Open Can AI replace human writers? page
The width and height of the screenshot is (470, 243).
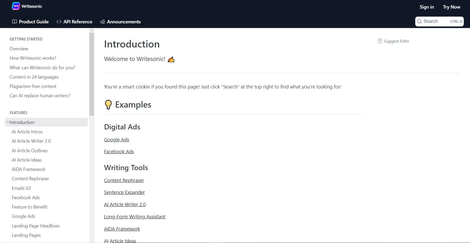pos(40,96)
